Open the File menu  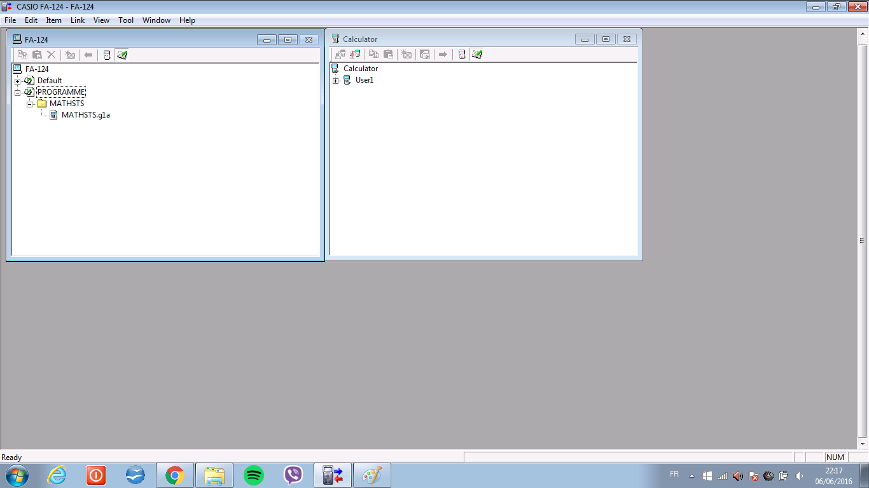pos(10,20)
